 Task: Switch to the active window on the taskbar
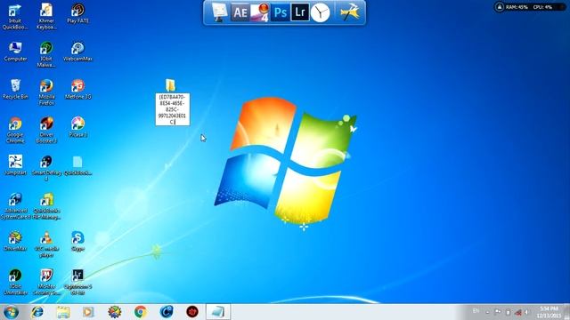pyautogui.click(x=218, y=312)
